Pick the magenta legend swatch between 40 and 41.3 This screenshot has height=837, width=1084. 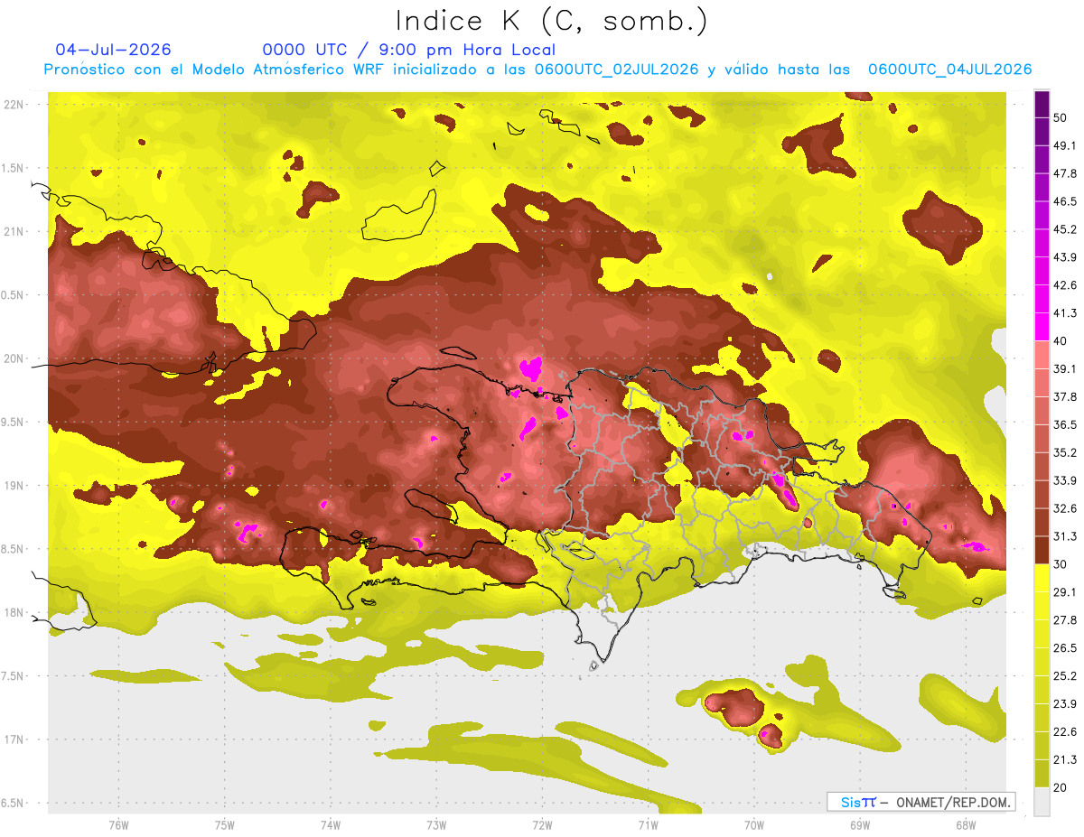[1042, 327]
